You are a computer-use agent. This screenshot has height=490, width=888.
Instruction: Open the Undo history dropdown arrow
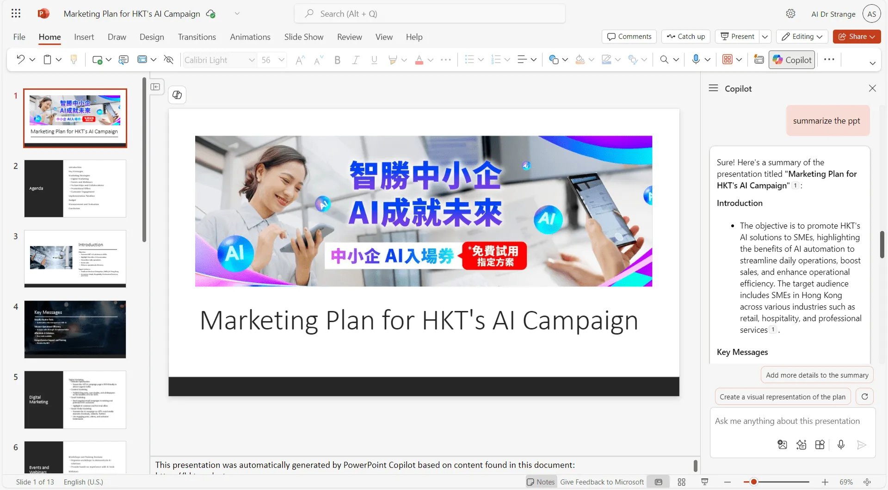(32, 59)
